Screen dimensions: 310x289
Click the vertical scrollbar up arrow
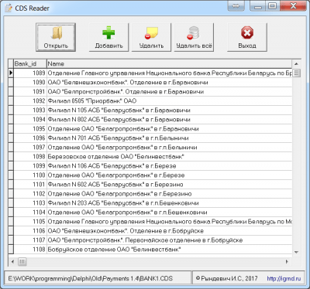296,63
